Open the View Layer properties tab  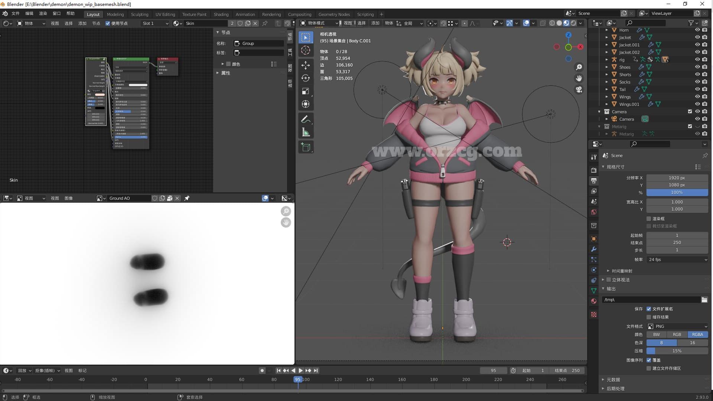(x=594, y=191)
